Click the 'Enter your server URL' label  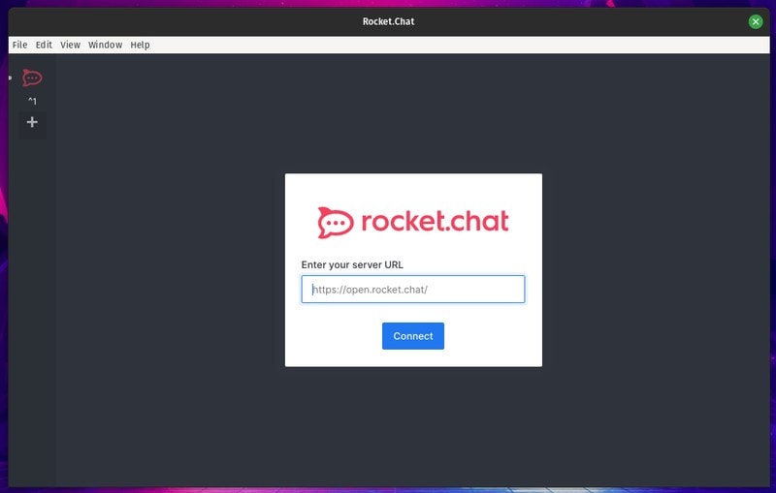tap(352, 264)
